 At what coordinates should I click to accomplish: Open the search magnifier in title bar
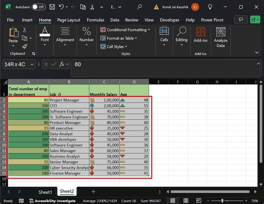click(x=139, y=7)
